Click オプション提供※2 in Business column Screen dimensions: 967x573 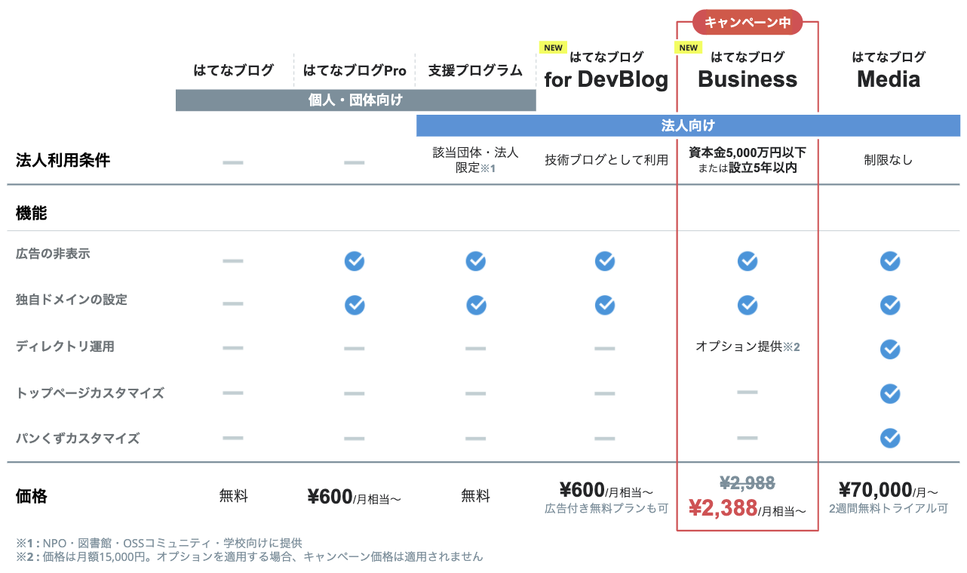[748, 347]
